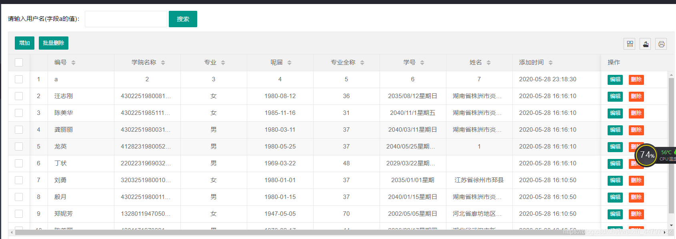The width and height of the screenshot is (676, 239).
Task: Click the date cell 1947-05-05
Action: [280, 214]
